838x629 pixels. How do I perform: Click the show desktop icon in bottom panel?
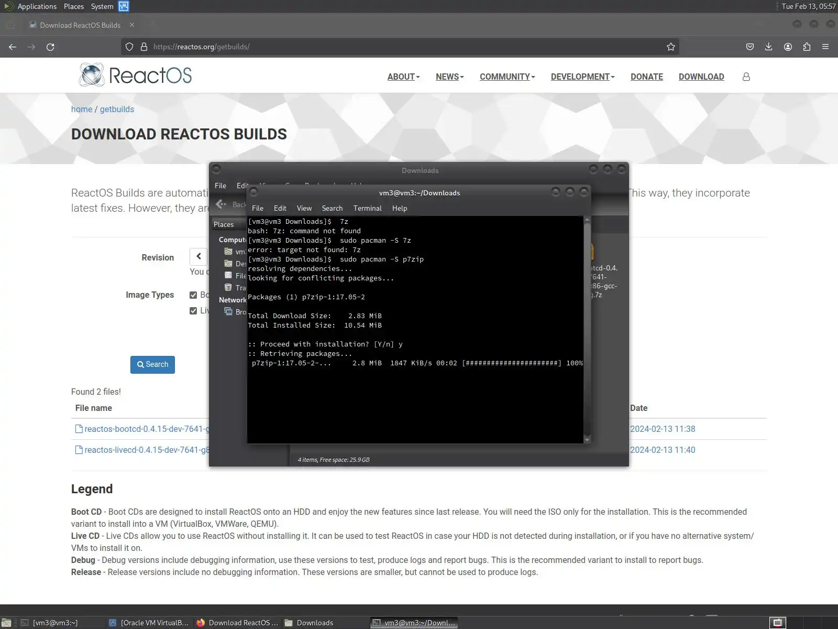point(6,623)
